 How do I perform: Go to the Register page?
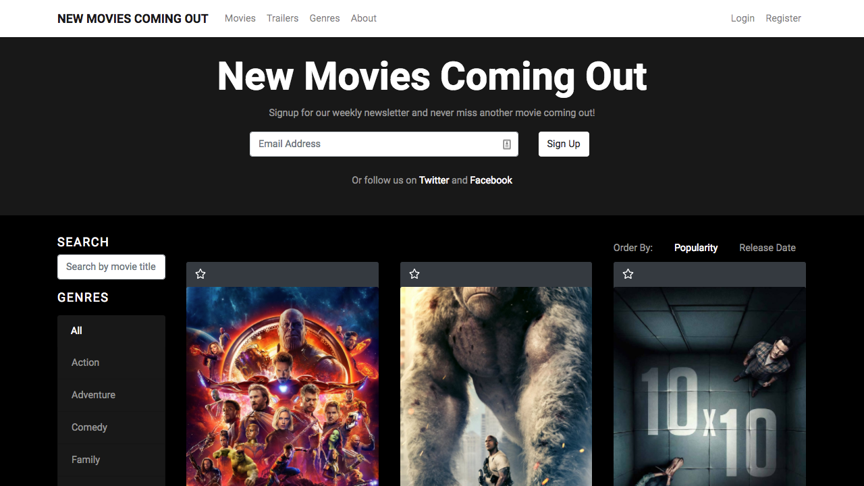tap(784, 18)
